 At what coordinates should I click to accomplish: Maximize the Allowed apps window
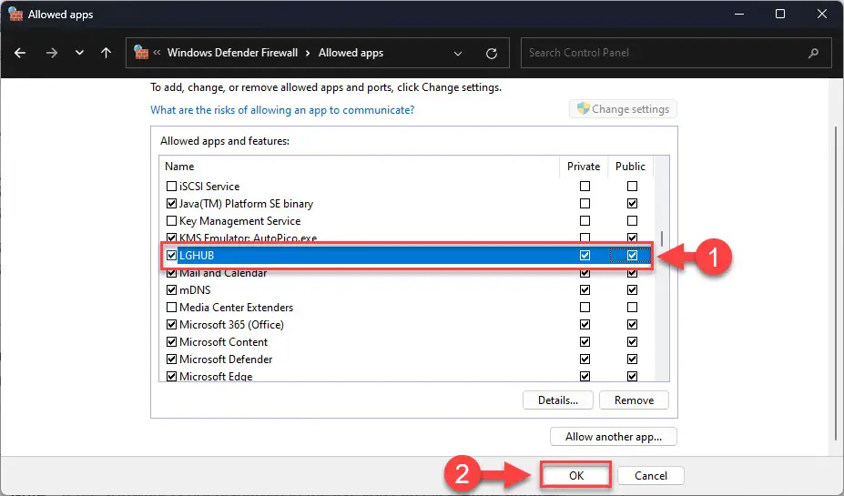(780, 14)
